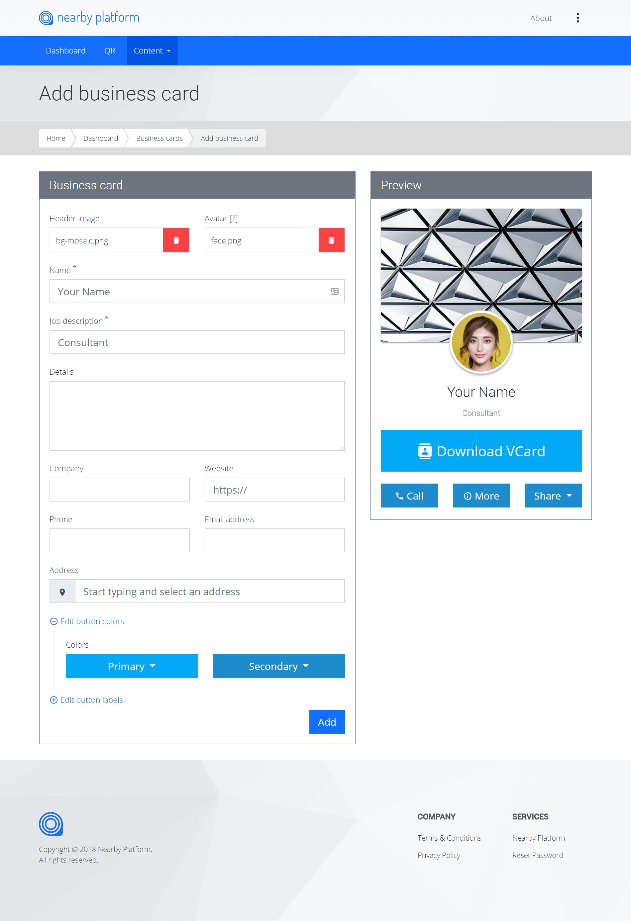Click the Job description input field

(197, 342)
